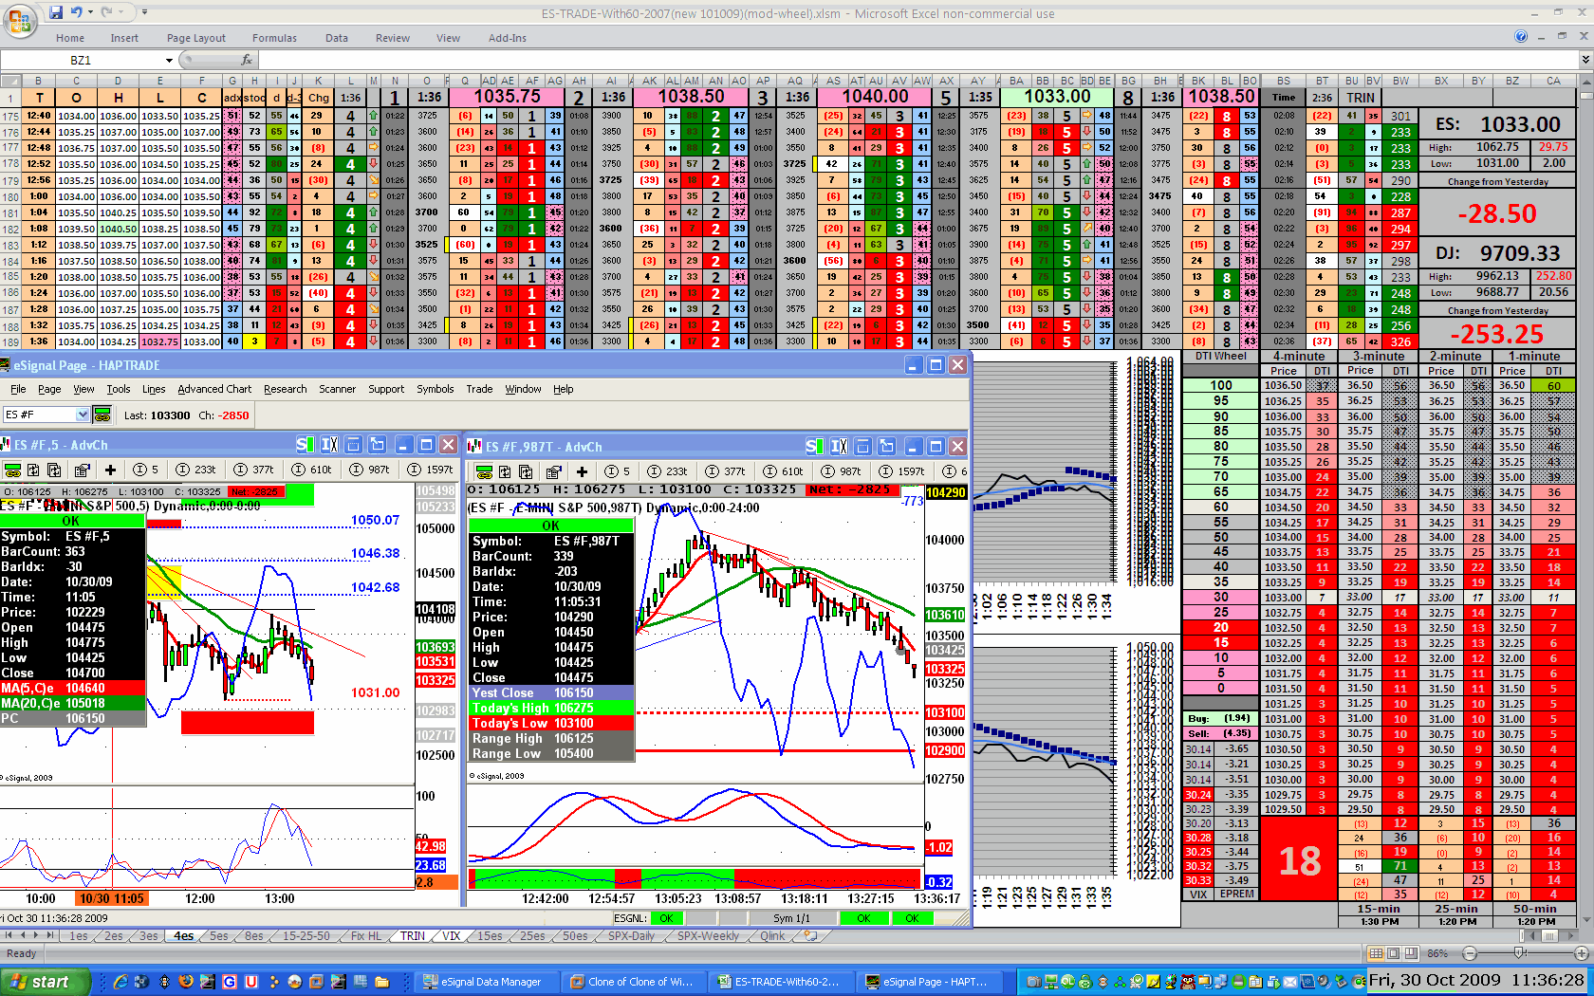
Task: Switch Excel to Normal view icon
Action: click(x=1377, y=953)
